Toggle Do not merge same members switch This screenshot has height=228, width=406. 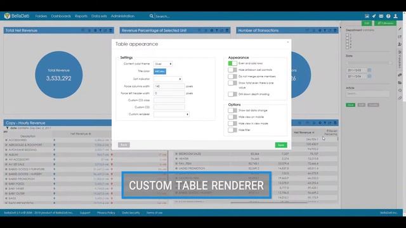[x=233, y=77]
